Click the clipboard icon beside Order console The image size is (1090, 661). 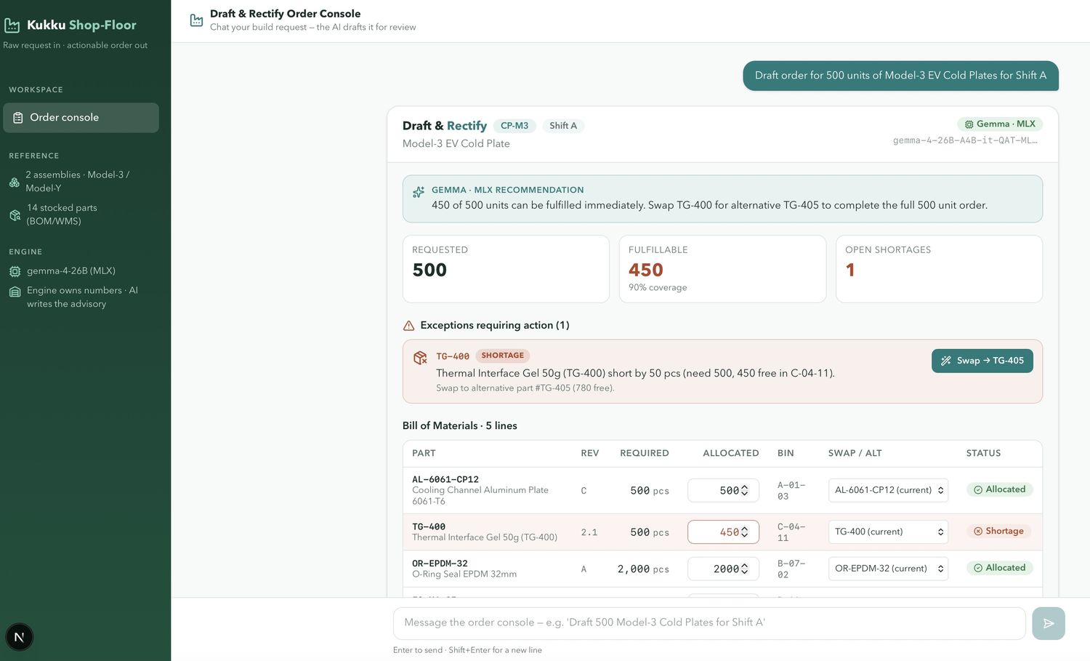point(18,118)
